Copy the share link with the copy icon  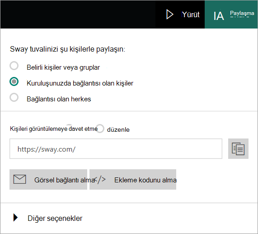238,149
